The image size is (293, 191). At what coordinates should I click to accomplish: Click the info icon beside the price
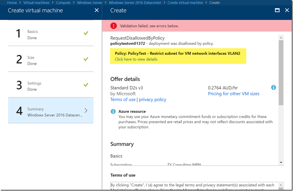coord(273,87)
